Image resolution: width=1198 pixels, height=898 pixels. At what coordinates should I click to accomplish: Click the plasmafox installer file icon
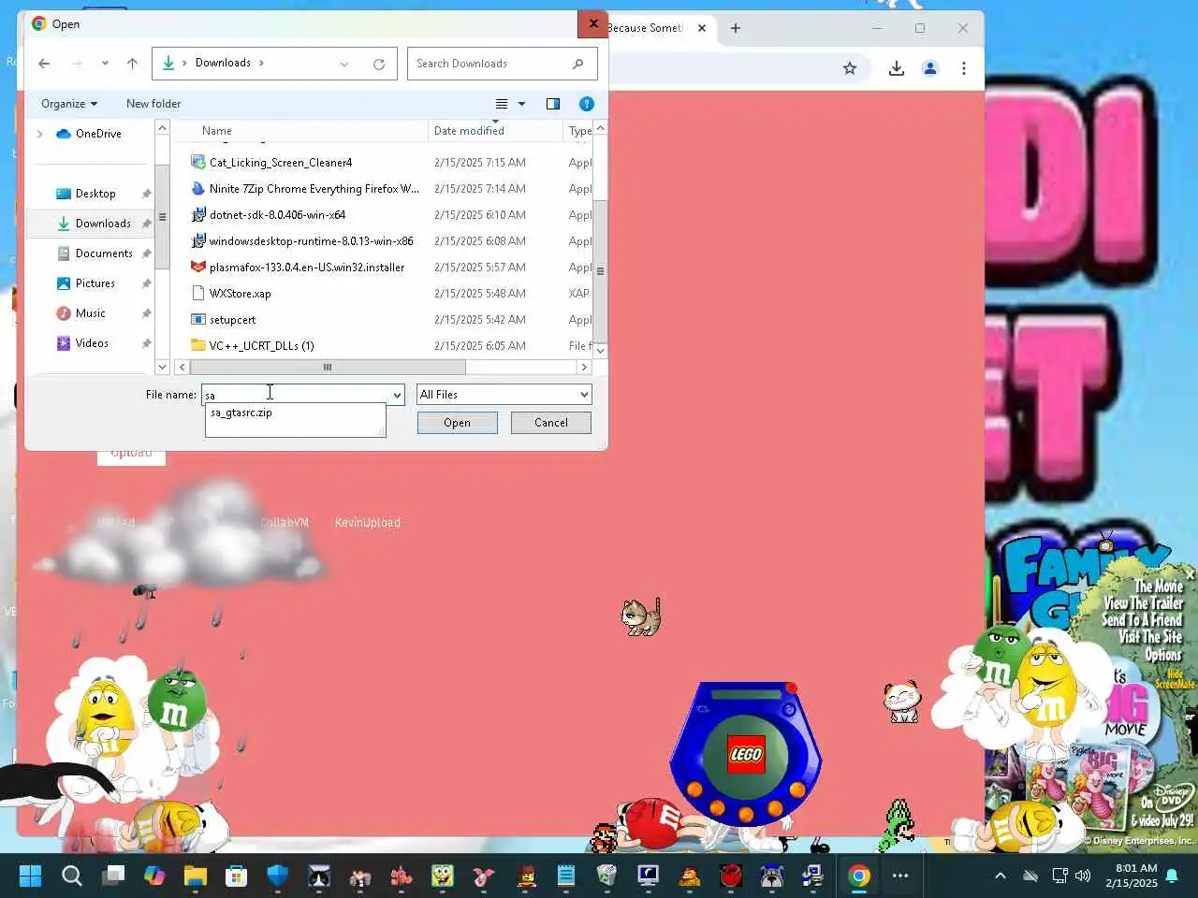coord(197,268)
